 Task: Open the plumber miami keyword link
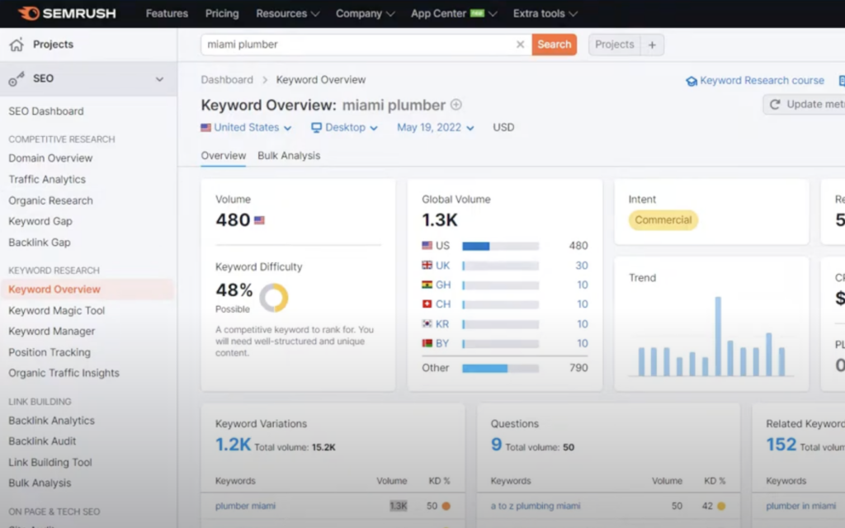click(245, 506)
